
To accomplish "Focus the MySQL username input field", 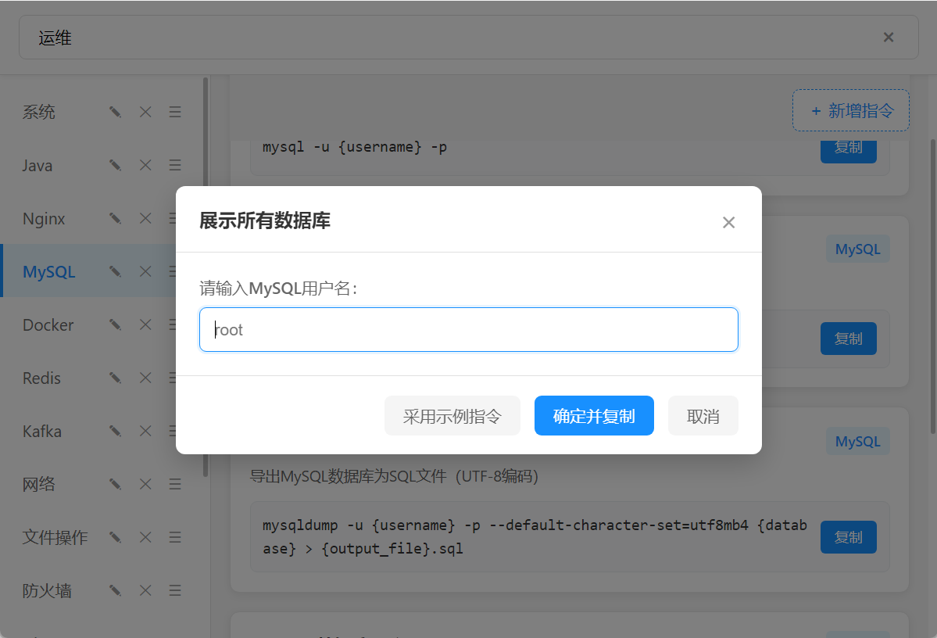I will 469,329.
